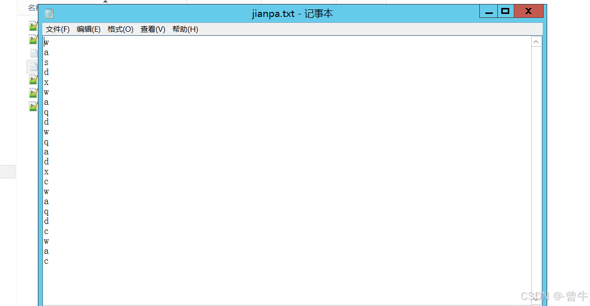Viewport: 590px width, 306px height.
Task: Minimize the jianpa.txt Notepad window
Action: 488,11
